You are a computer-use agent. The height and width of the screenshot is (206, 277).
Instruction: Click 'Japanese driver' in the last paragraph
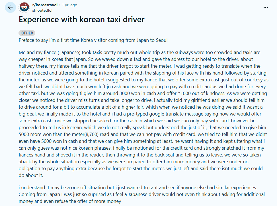(145, 194)
